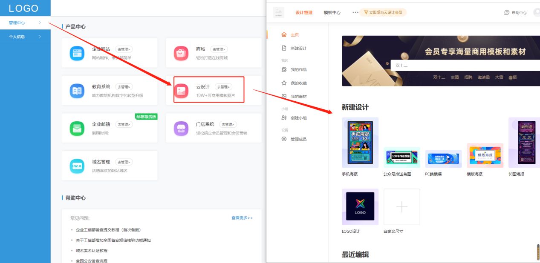This screenshot has height=263, width=540.
Task: Select the 教育系统 book icon
Action: click(x=77, y=91)
